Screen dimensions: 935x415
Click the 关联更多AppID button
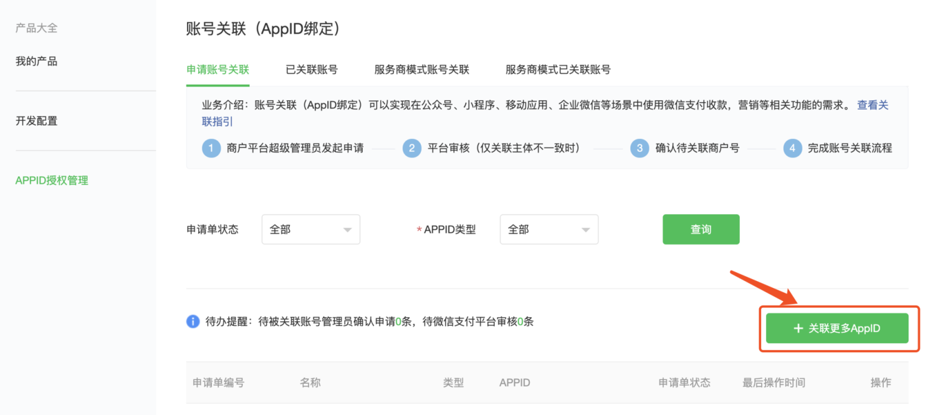pyautogui.click(x=837, y=328)
